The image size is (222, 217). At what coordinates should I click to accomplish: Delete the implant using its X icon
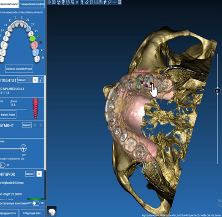pyautogui.click(x=29, y=80)
